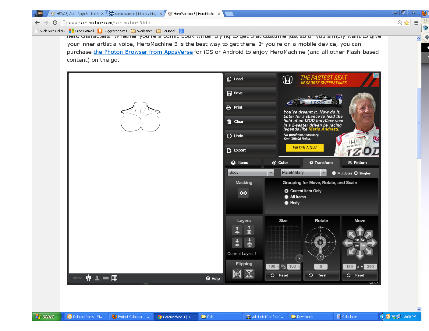Move item up one layer
The width and height of the screenshot is (429, 331).
[237, 230]
